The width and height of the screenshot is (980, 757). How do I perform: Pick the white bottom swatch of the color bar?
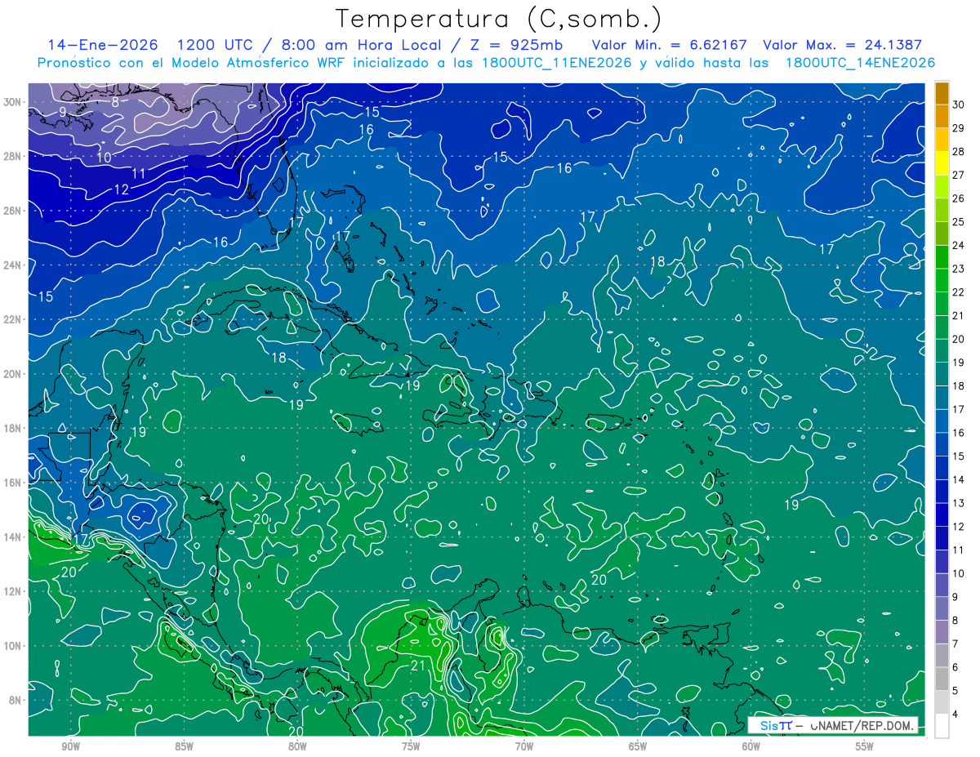(x=942, y=726)
